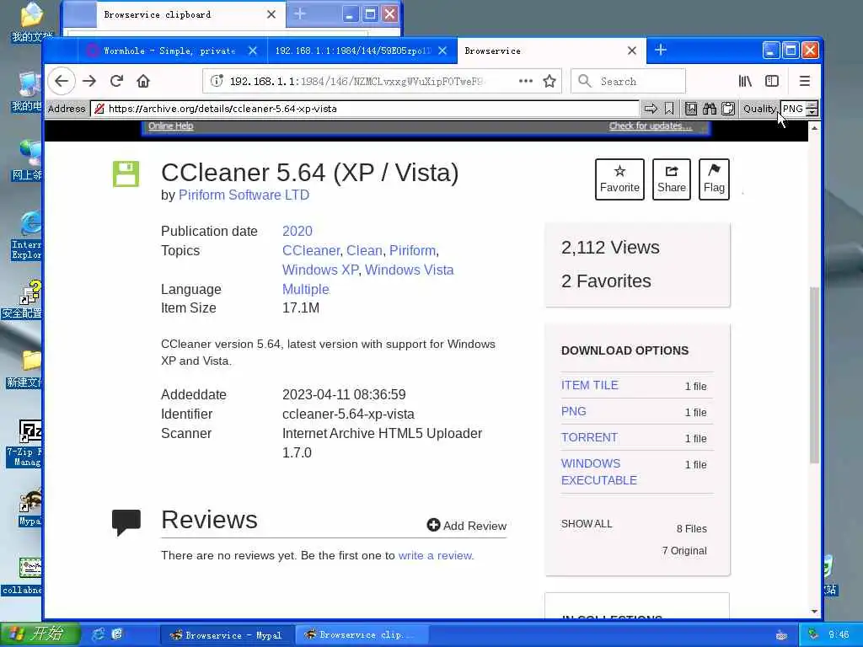Open the 新建文件夹 desktop folder

click(24, 369)
